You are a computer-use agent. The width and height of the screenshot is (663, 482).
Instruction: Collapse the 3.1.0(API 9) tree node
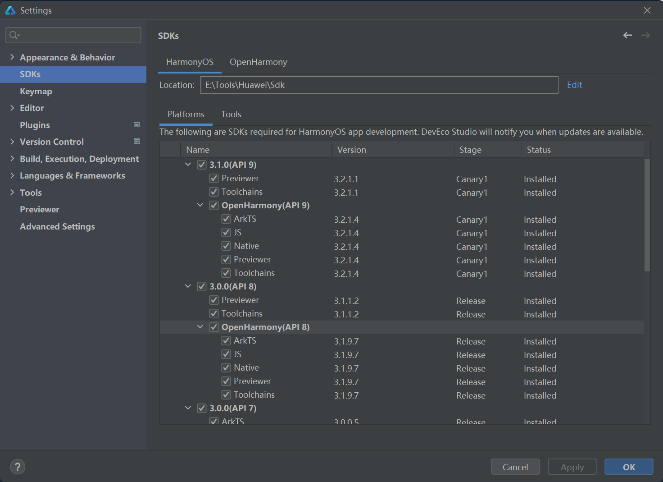pos(188,165)
